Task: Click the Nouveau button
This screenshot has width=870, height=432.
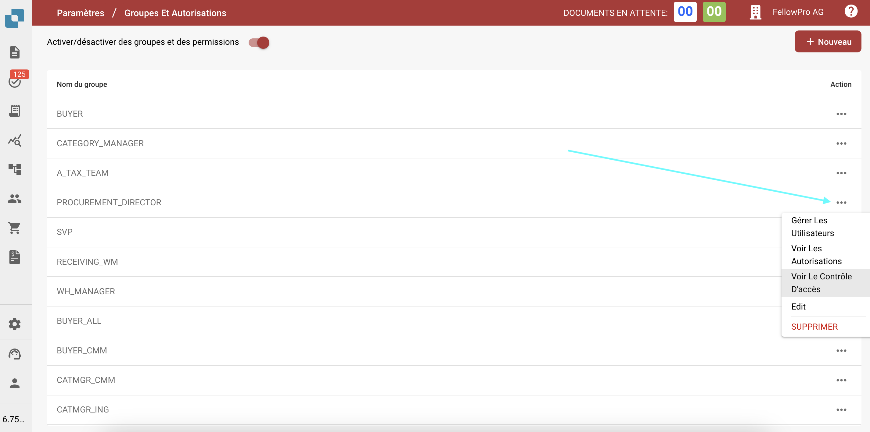Action: (x=827, y=42)
